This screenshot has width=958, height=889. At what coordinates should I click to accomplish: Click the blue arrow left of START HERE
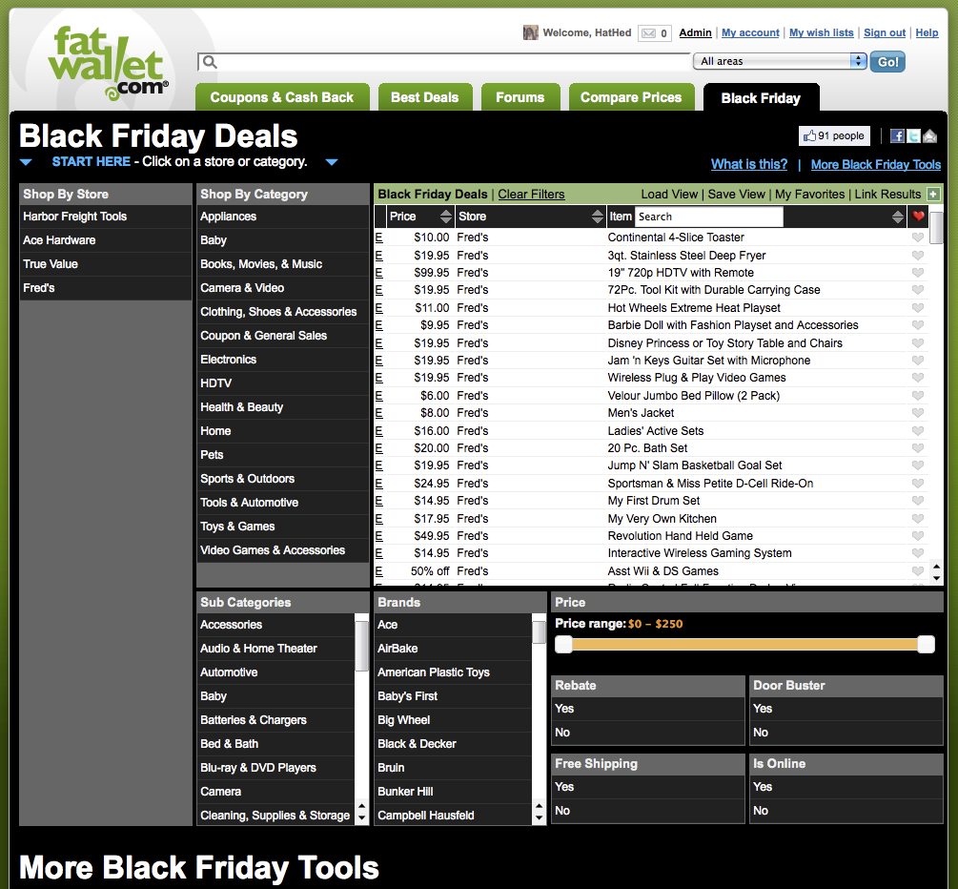(x=26, y=162)
